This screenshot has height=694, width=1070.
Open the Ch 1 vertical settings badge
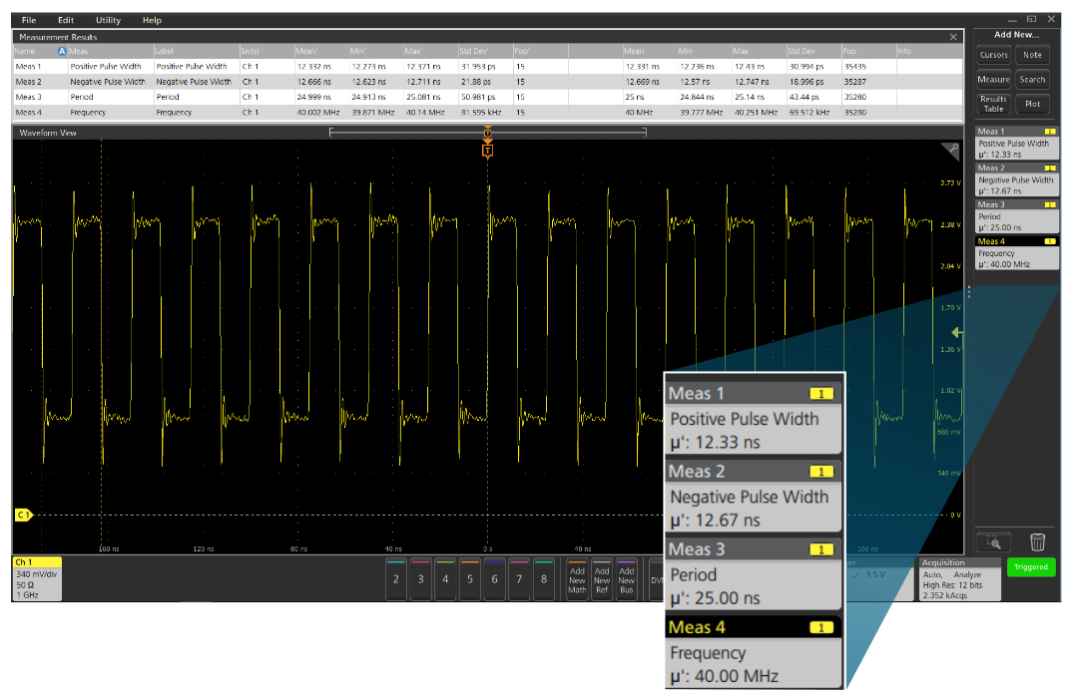(37, 578)
